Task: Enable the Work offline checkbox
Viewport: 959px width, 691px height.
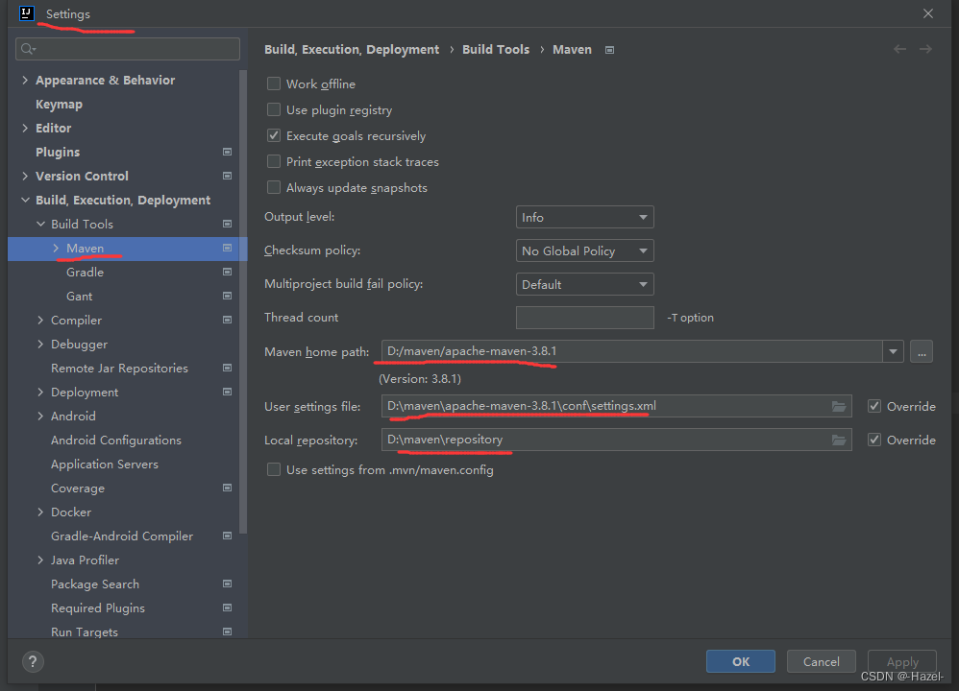Action: [x=274, y=83]
